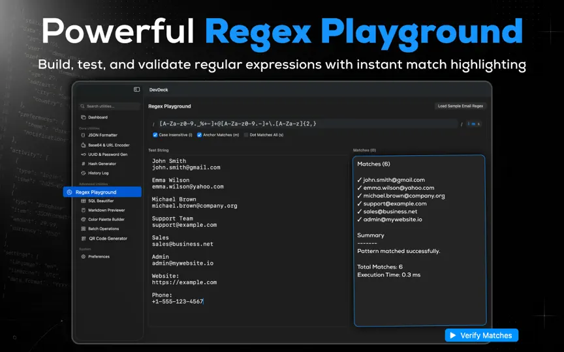The image size is (564, 352).
Task: Click 'admin@mywebsite.io' in the Test String
Action: tap(182, 263)
